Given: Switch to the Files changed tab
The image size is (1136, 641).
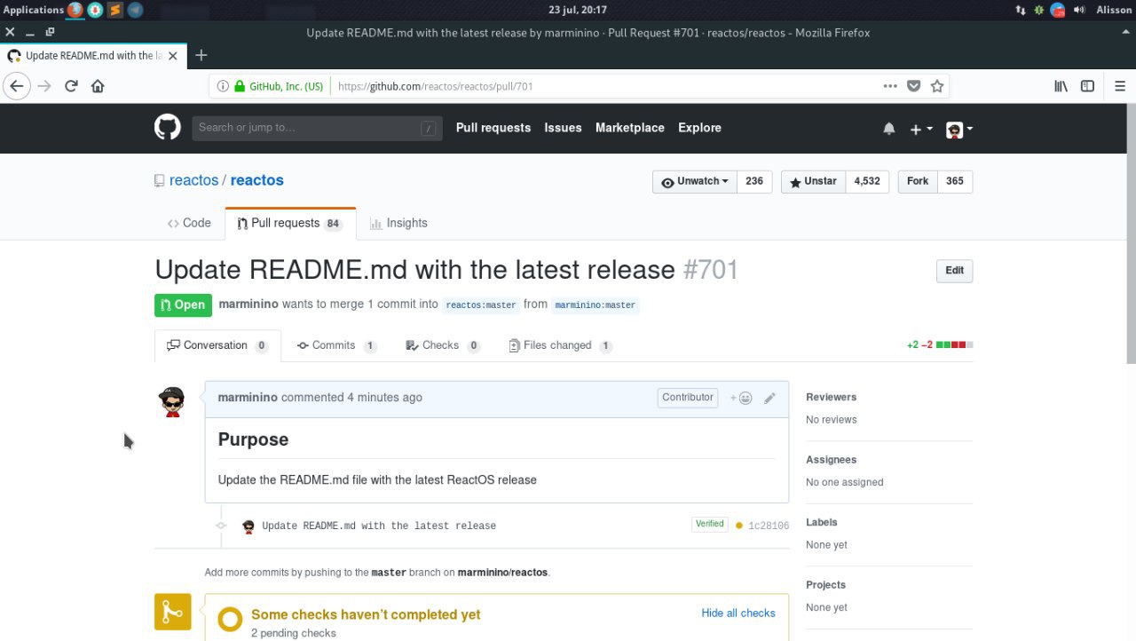Looking at the screenshot, I should (x=557, y=345).
